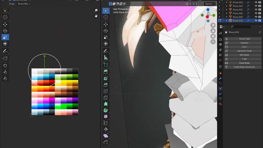Select the Bevel tool
The width and height of the screenshot is (263, 148).
[x=106, y=85]
